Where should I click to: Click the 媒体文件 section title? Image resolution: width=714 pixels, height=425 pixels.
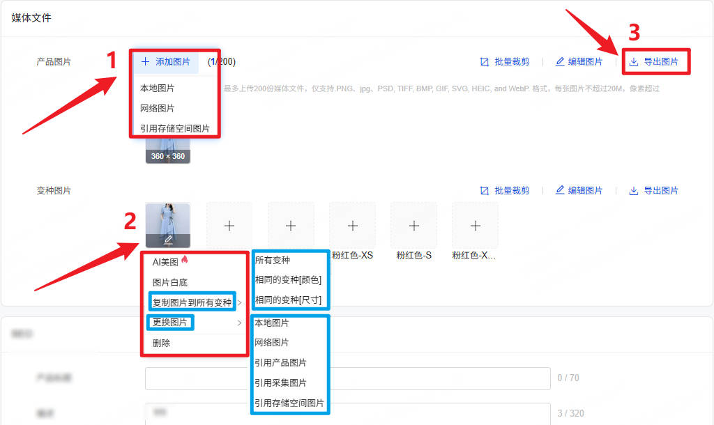click(31, 17)
